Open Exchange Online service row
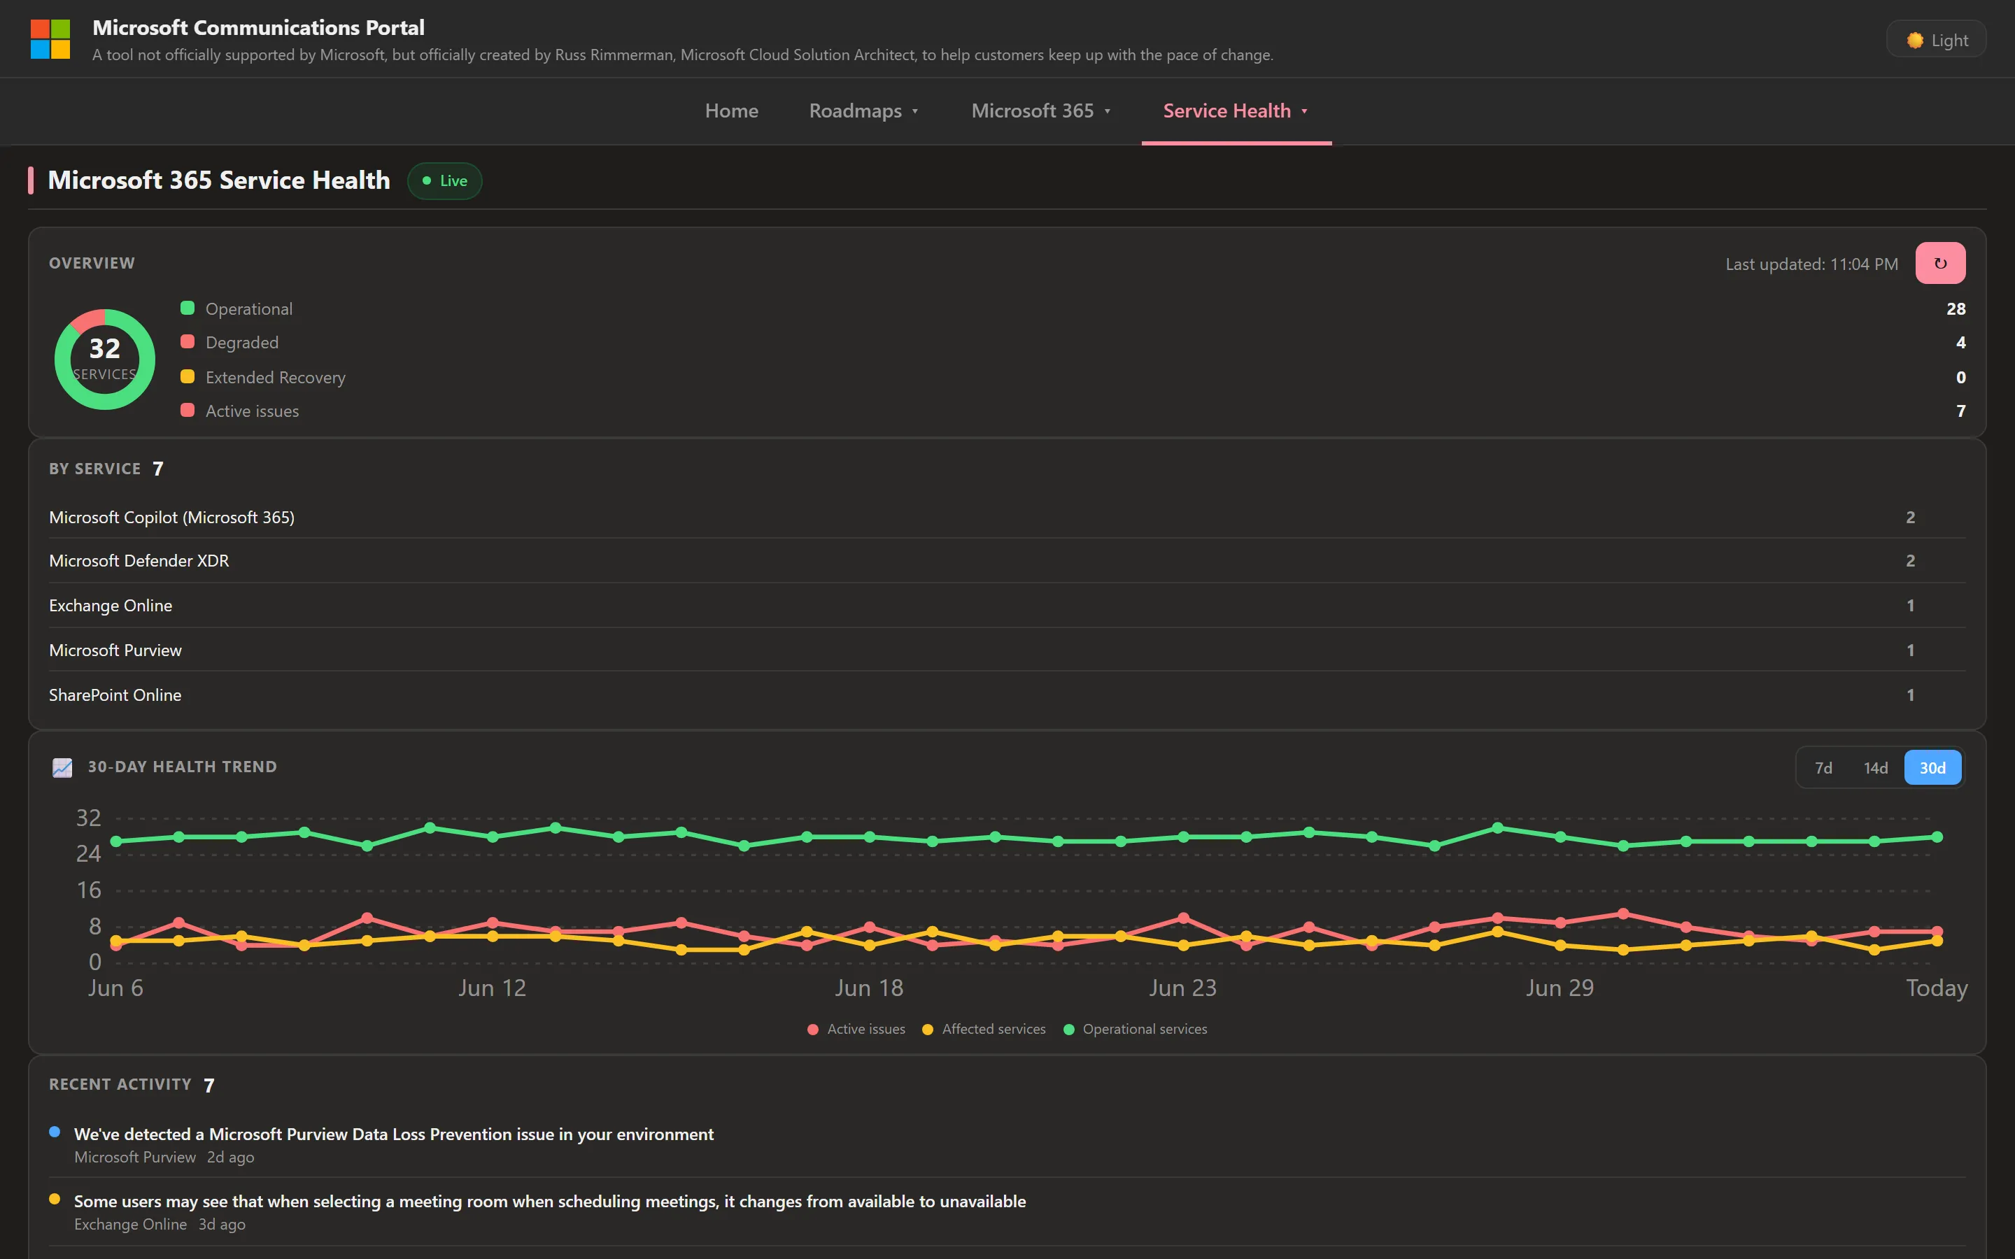2015x1259 pixels. click(x=1007, y=605)
